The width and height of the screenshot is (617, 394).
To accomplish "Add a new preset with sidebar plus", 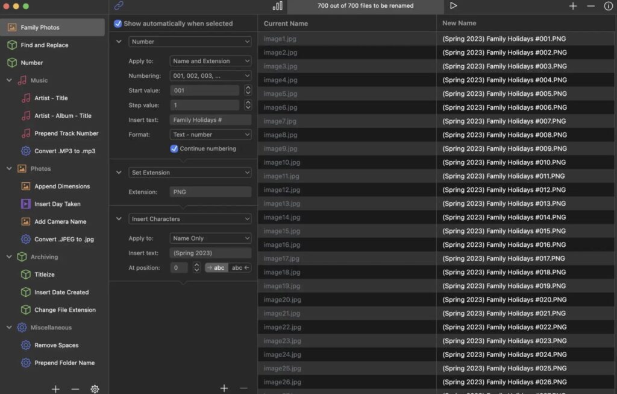I will tap(55, 389).
